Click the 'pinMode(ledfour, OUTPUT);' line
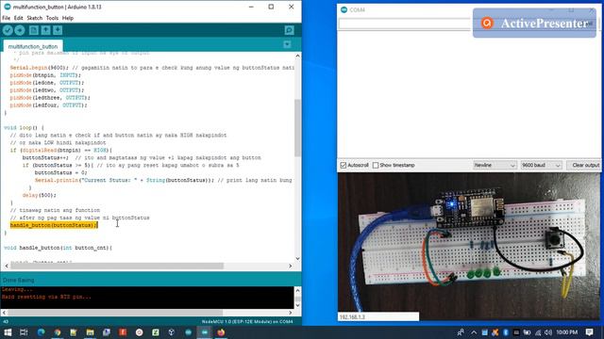Screen dimensions: 604x339 click(48, 105)
